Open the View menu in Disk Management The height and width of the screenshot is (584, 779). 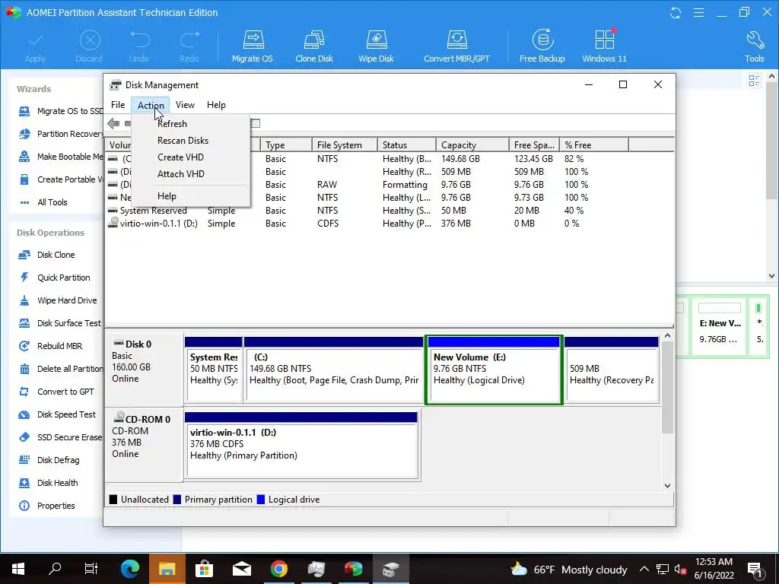[185, 105]
